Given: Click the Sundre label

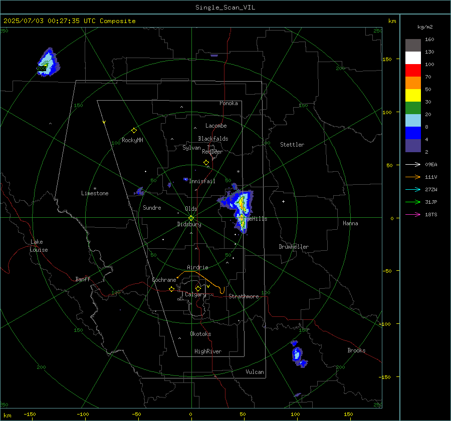Looking at the screenshot, I should click(152, 208).
